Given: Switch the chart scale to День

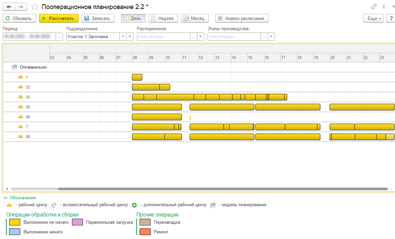Looking at the screenshot, I should point(133,18).
